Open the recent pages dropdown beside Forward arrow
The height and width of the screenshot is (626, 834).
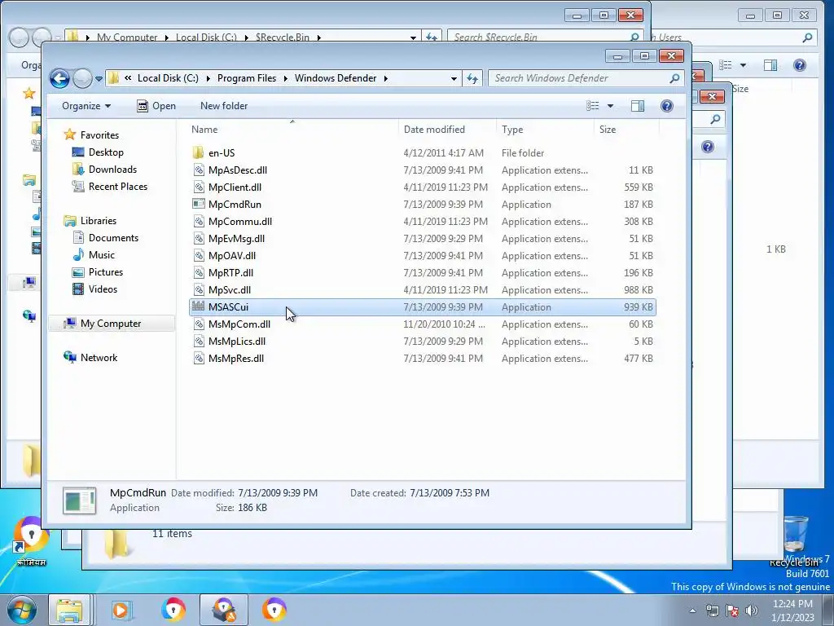(99, 79)
